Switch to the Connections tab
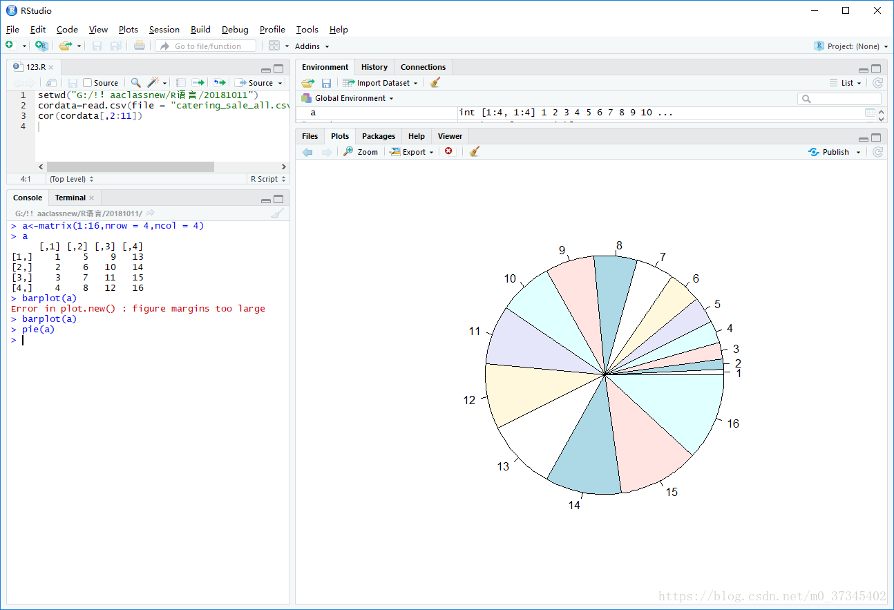 pyautogui.click(x=424, y=67)
